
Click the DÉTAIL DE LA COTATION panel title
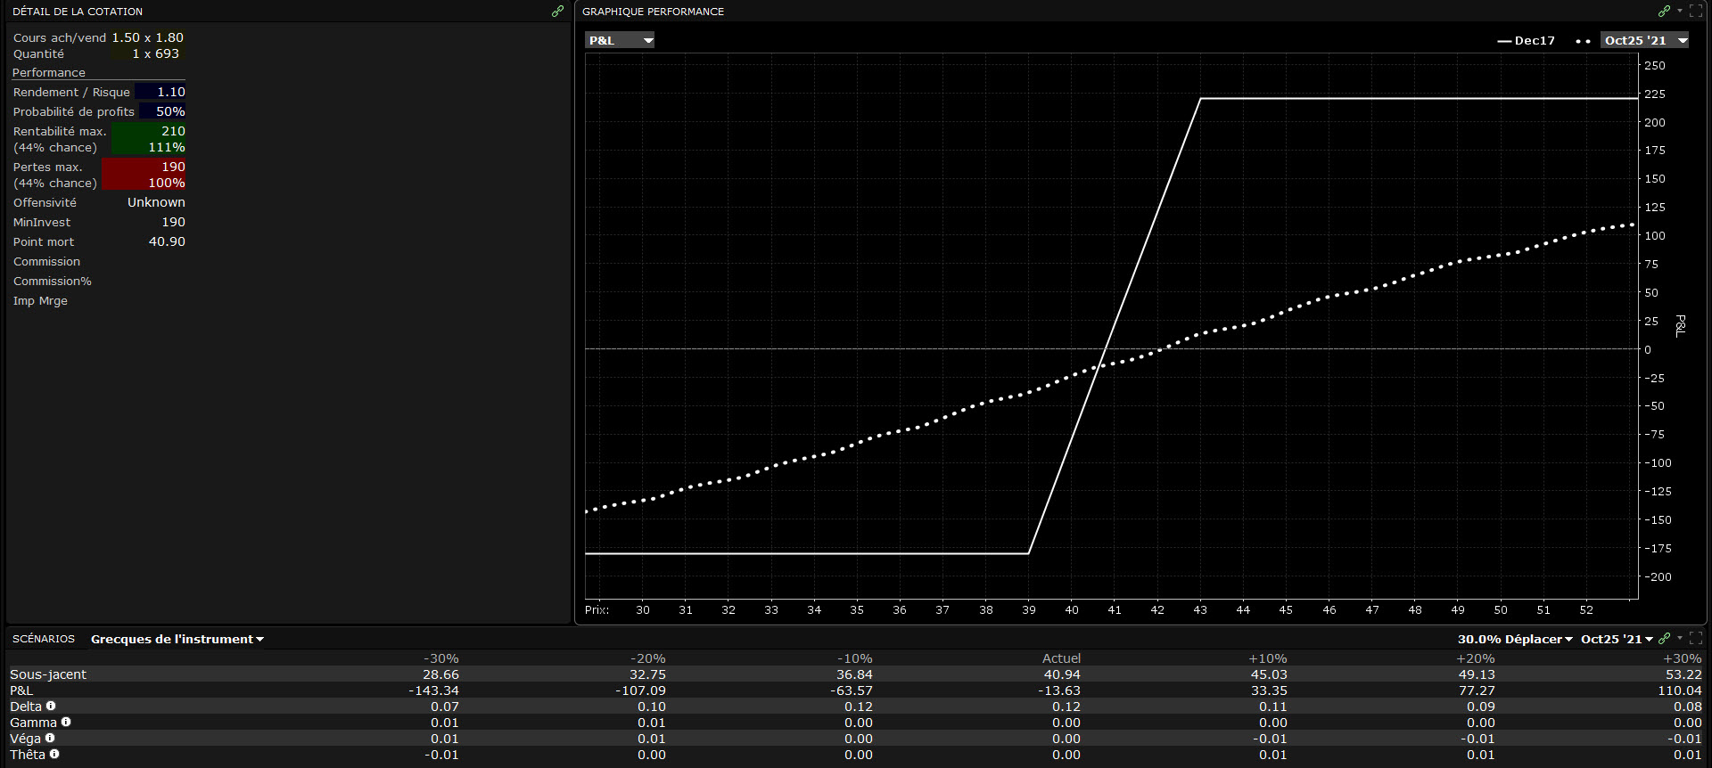(78, 12)
